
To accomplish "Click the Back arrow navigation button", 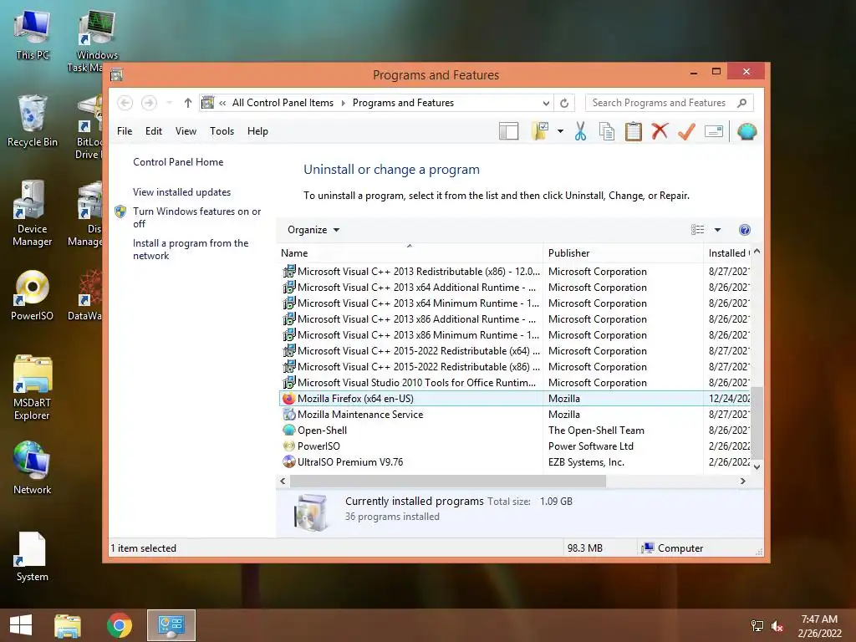I will coord(125,103).
